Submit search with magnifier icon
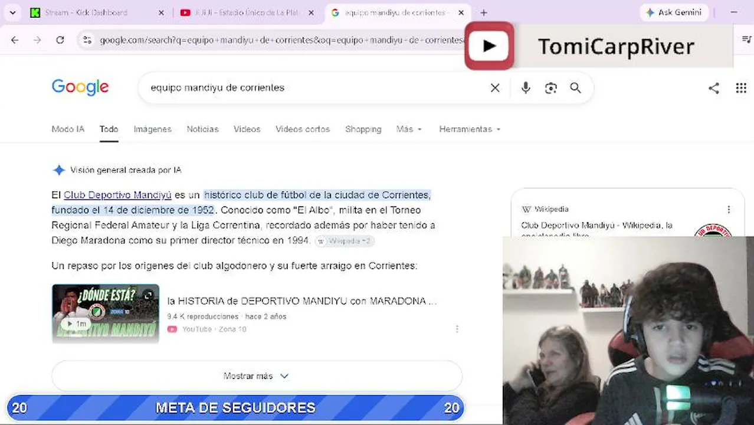Screen dimensions: 754x425 (576, 88)
